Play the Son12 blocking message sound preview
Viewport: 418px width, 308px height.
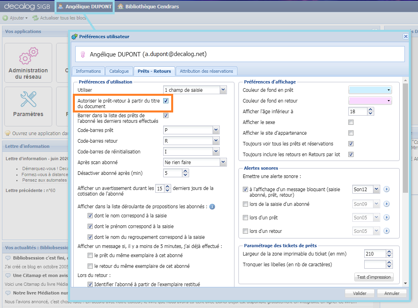pos(386,190)
